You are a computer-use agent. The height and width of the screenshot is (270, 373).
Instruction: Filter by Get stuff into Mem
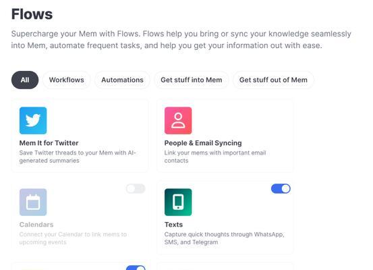(x=192, y=80)
